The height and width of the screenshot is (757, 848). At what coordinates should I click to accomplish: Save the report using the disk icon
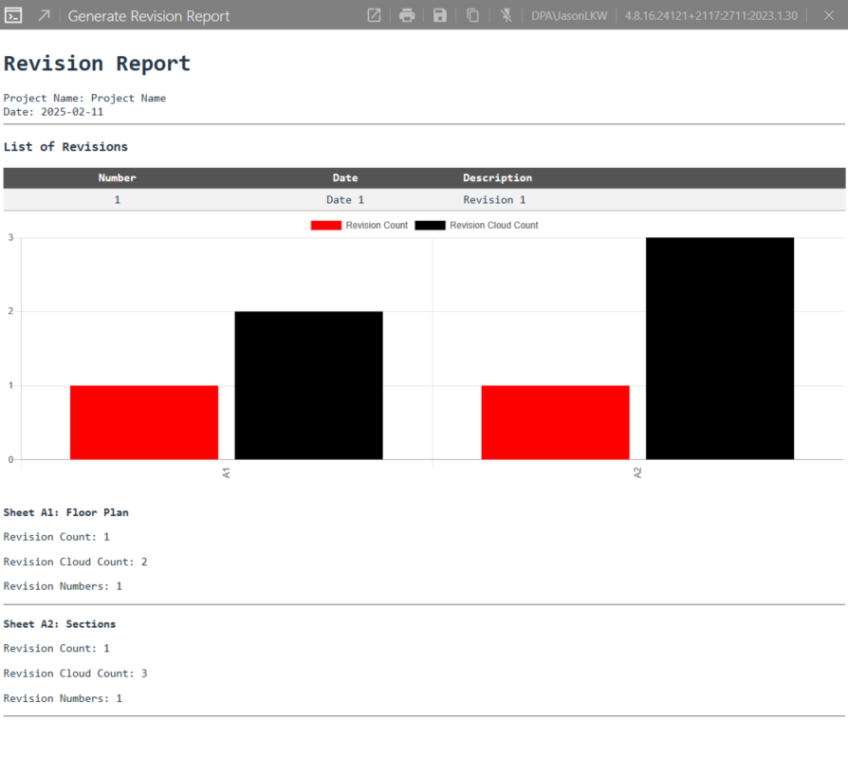point(440,15)
